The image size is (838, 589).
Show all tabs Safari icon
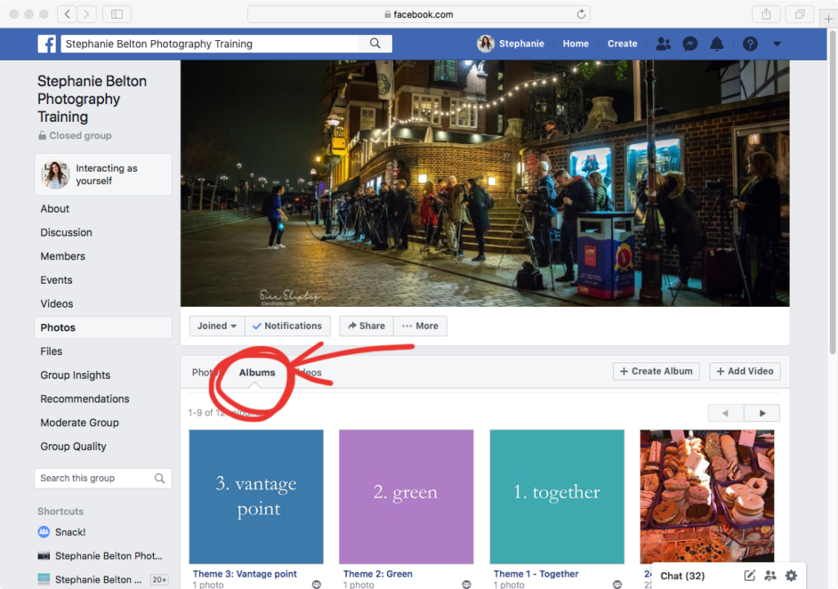point(800,15)
